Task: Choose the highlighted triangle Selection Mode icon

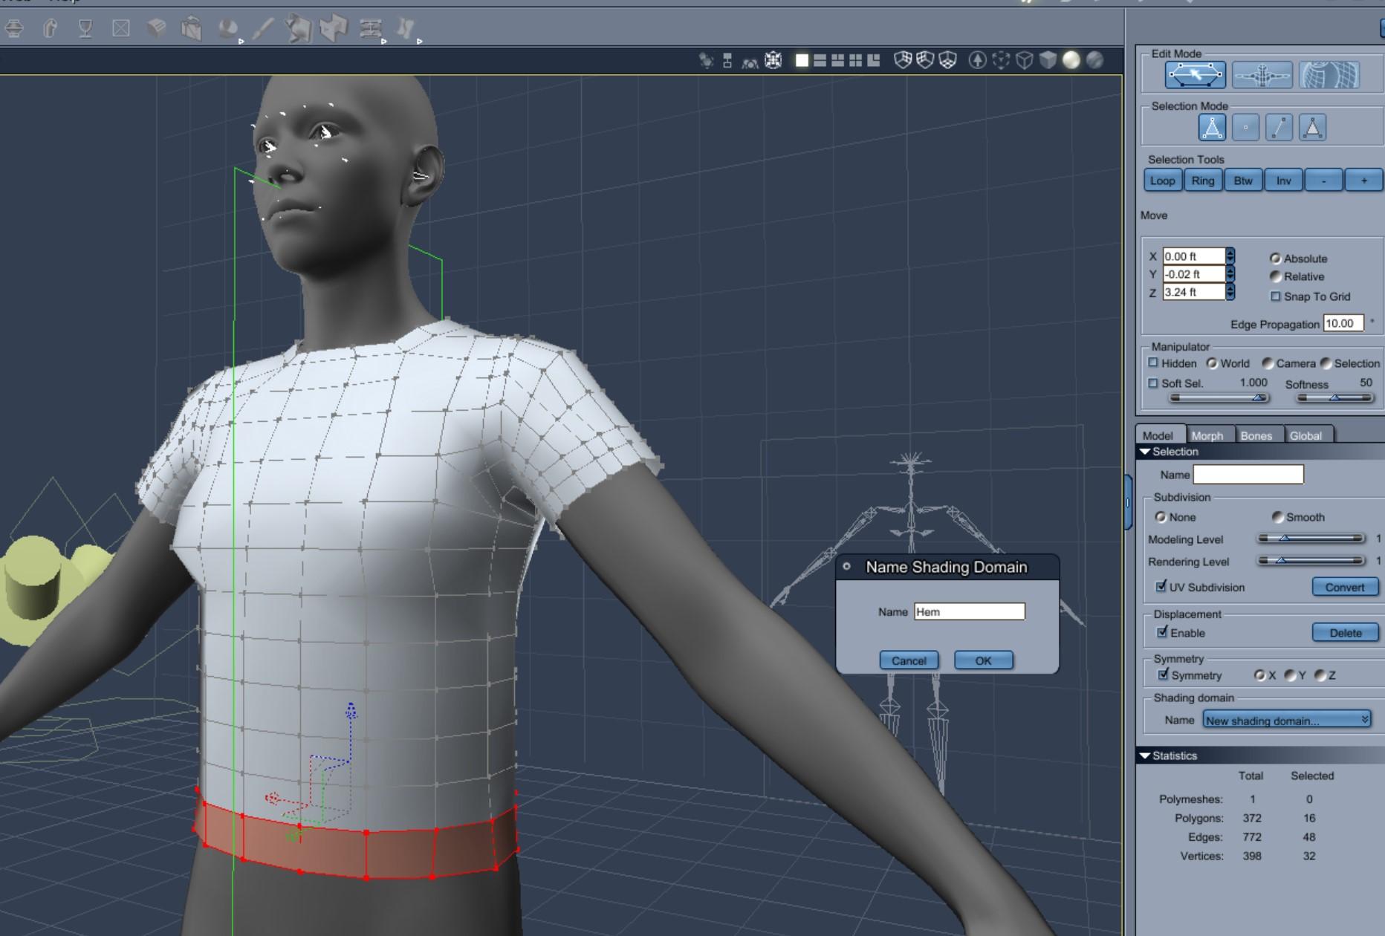Action: 1212,128
